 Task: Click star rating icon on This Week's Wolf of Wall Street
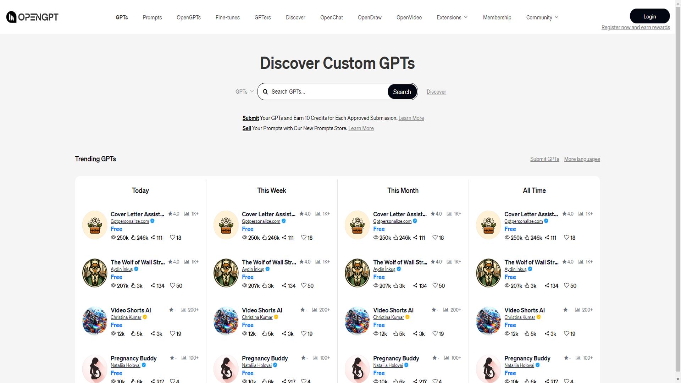click(x=301, y=262)
